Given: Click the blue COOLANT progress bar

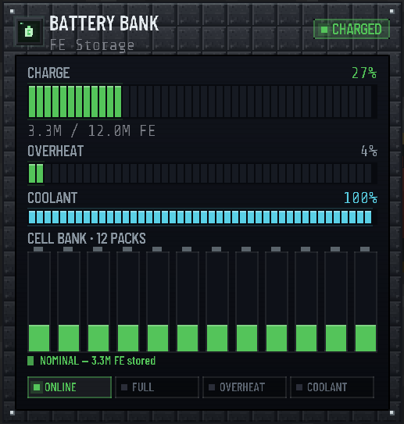Looking at the screenshot, I should [x=202, y=217].
